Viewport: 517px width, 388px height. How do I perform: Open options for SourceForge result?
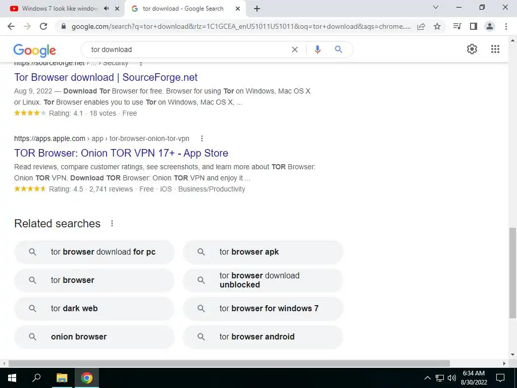141,64
